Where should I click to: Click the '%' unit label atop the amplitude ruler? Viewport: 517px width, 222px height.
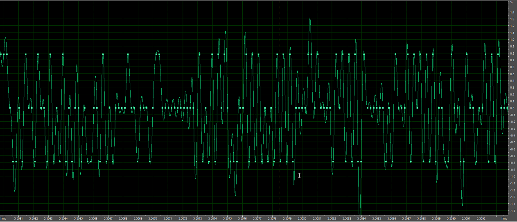[x=511, y=2]
